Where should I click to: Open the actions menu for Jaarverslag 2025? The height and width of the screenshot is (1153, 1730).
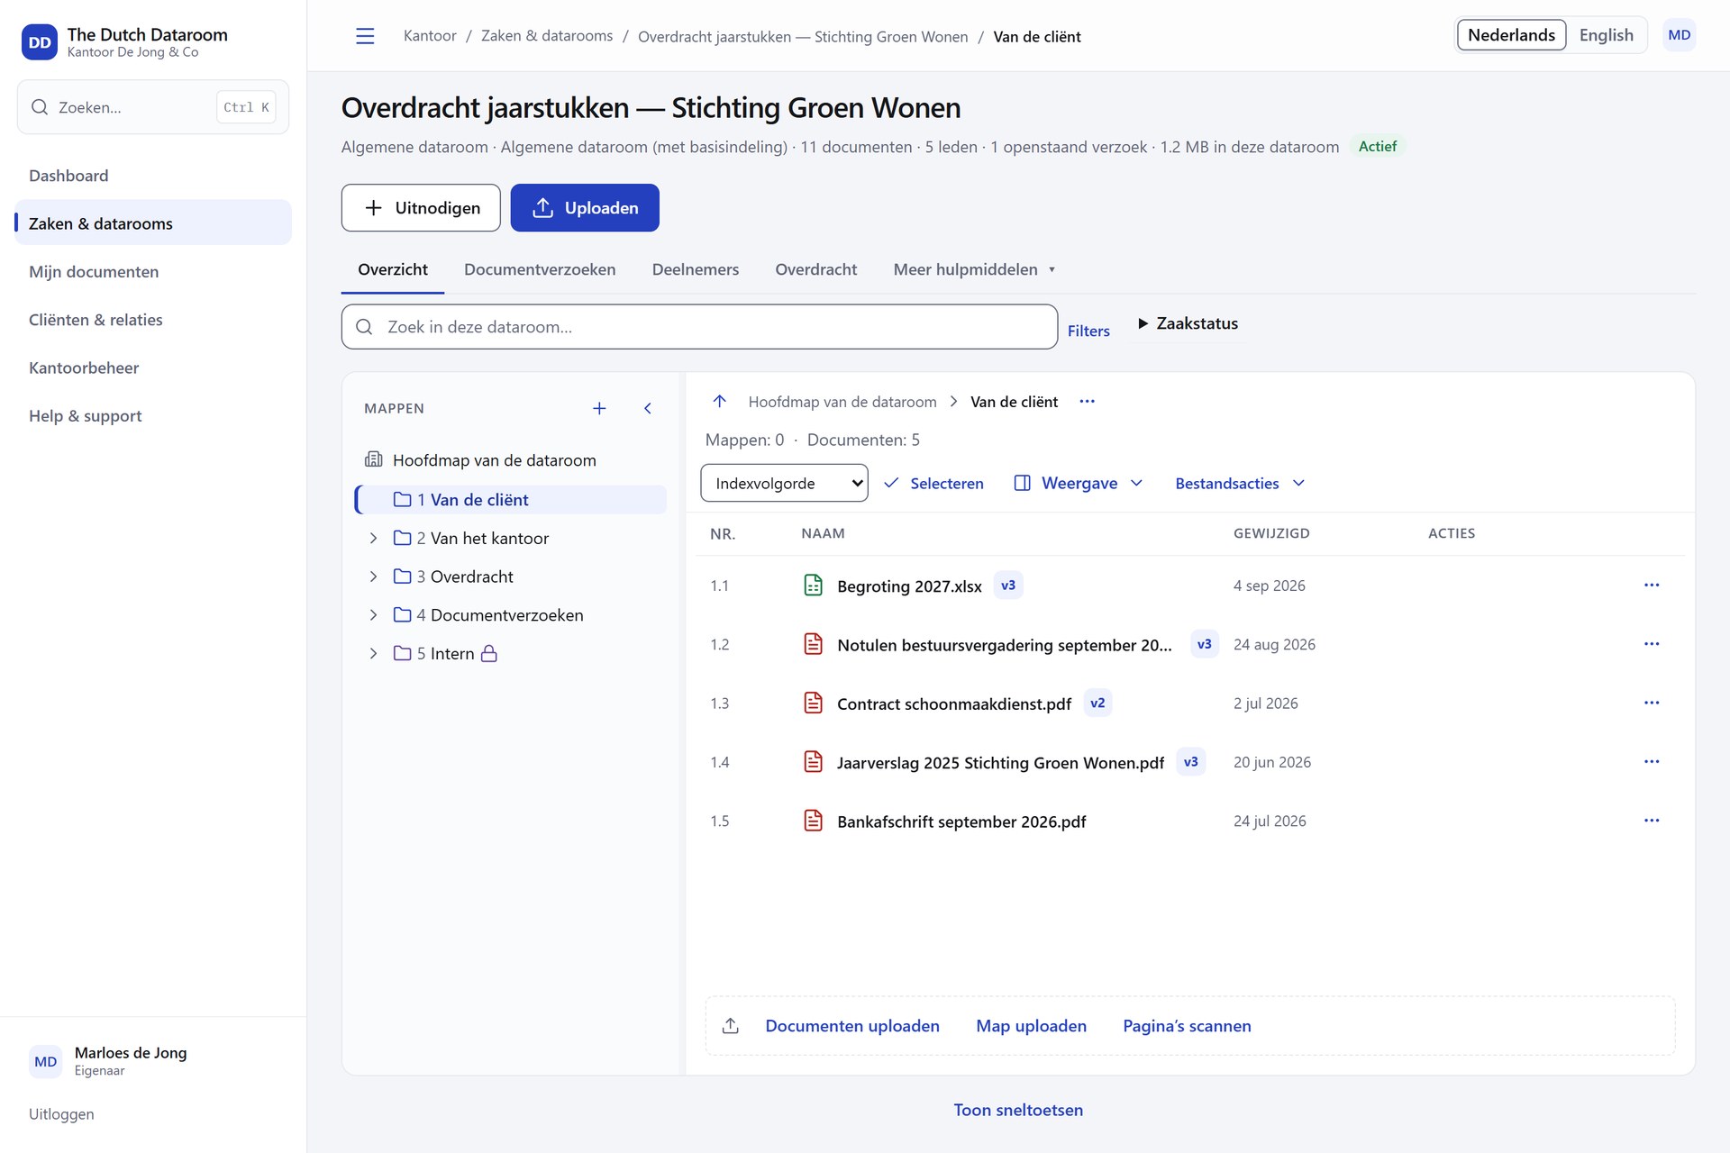pos(1652,762)
